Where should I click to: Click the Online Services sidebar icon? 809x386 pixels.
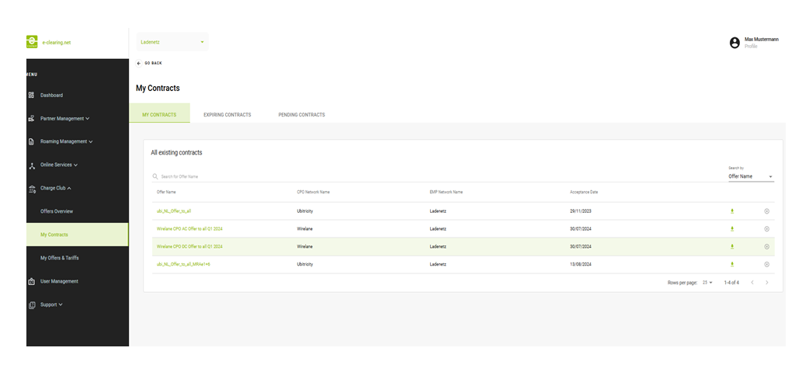pos(32,165)
